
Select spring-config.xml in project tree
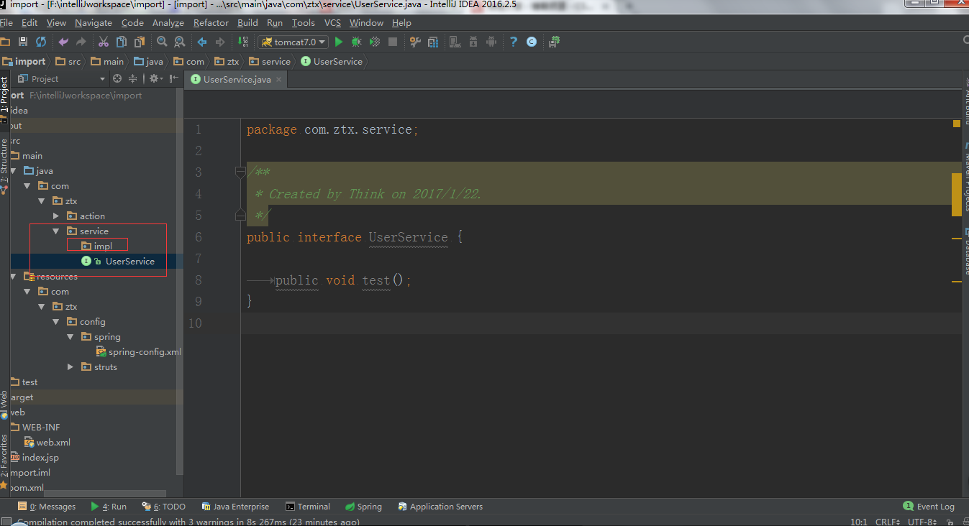[144, 352]
